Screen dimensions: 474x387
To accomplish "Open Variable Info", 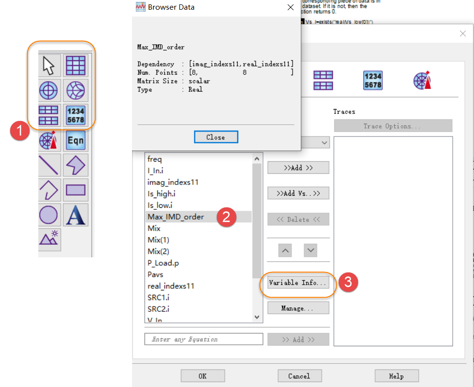I will tap(298, 283).
